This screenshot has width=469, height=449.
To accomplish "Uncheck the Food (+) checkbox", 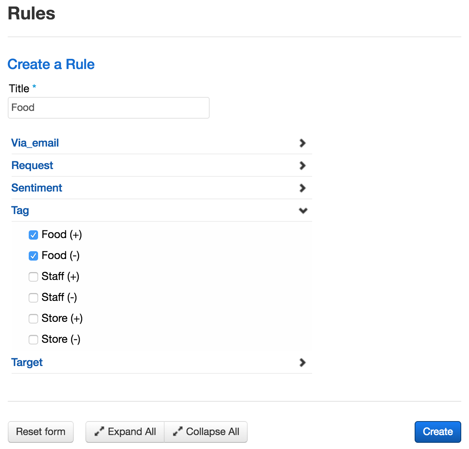I will pyautogui.click(x=33, y=235).
